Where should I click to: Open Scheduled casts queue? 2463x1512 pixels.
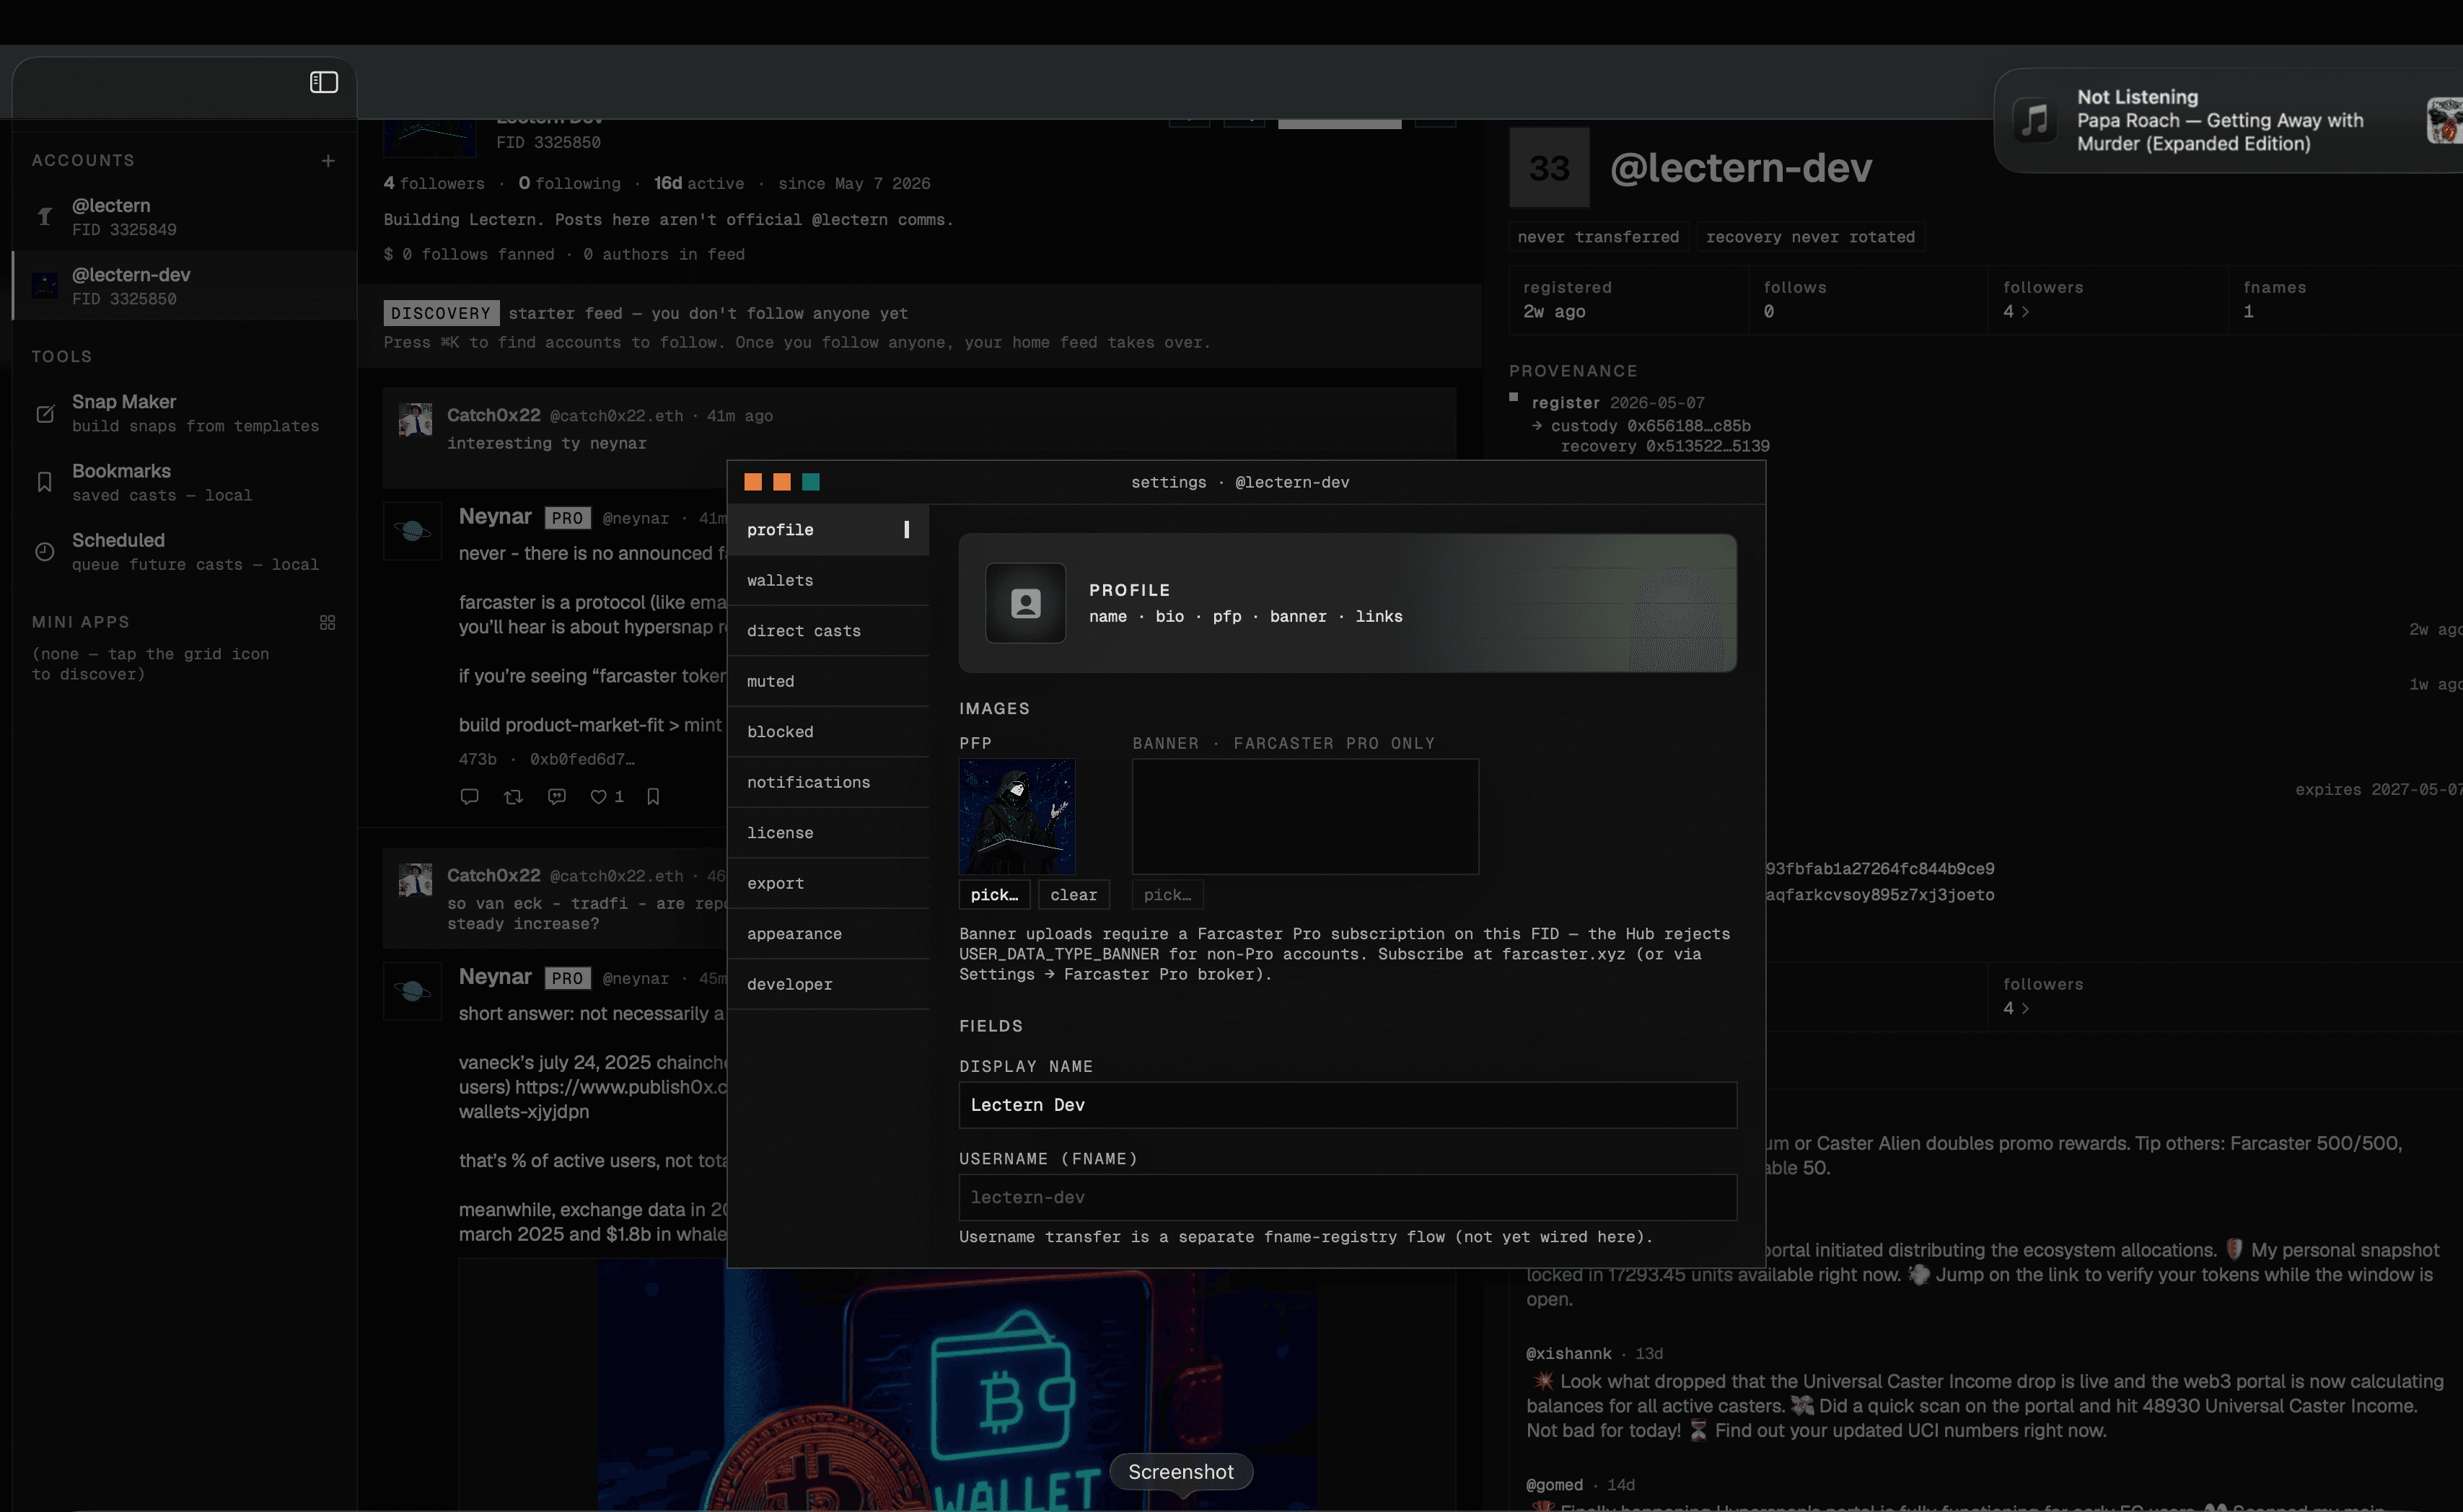184,551
